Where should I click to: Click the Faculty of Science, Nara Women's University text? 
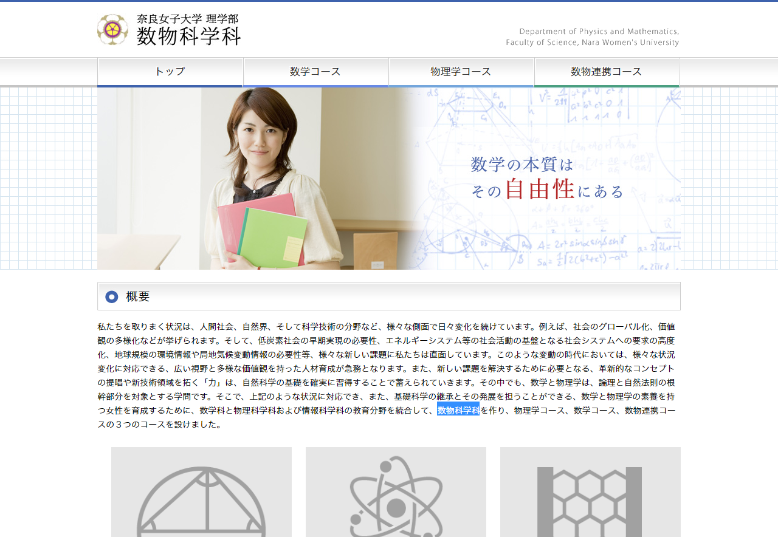[593, 43]
